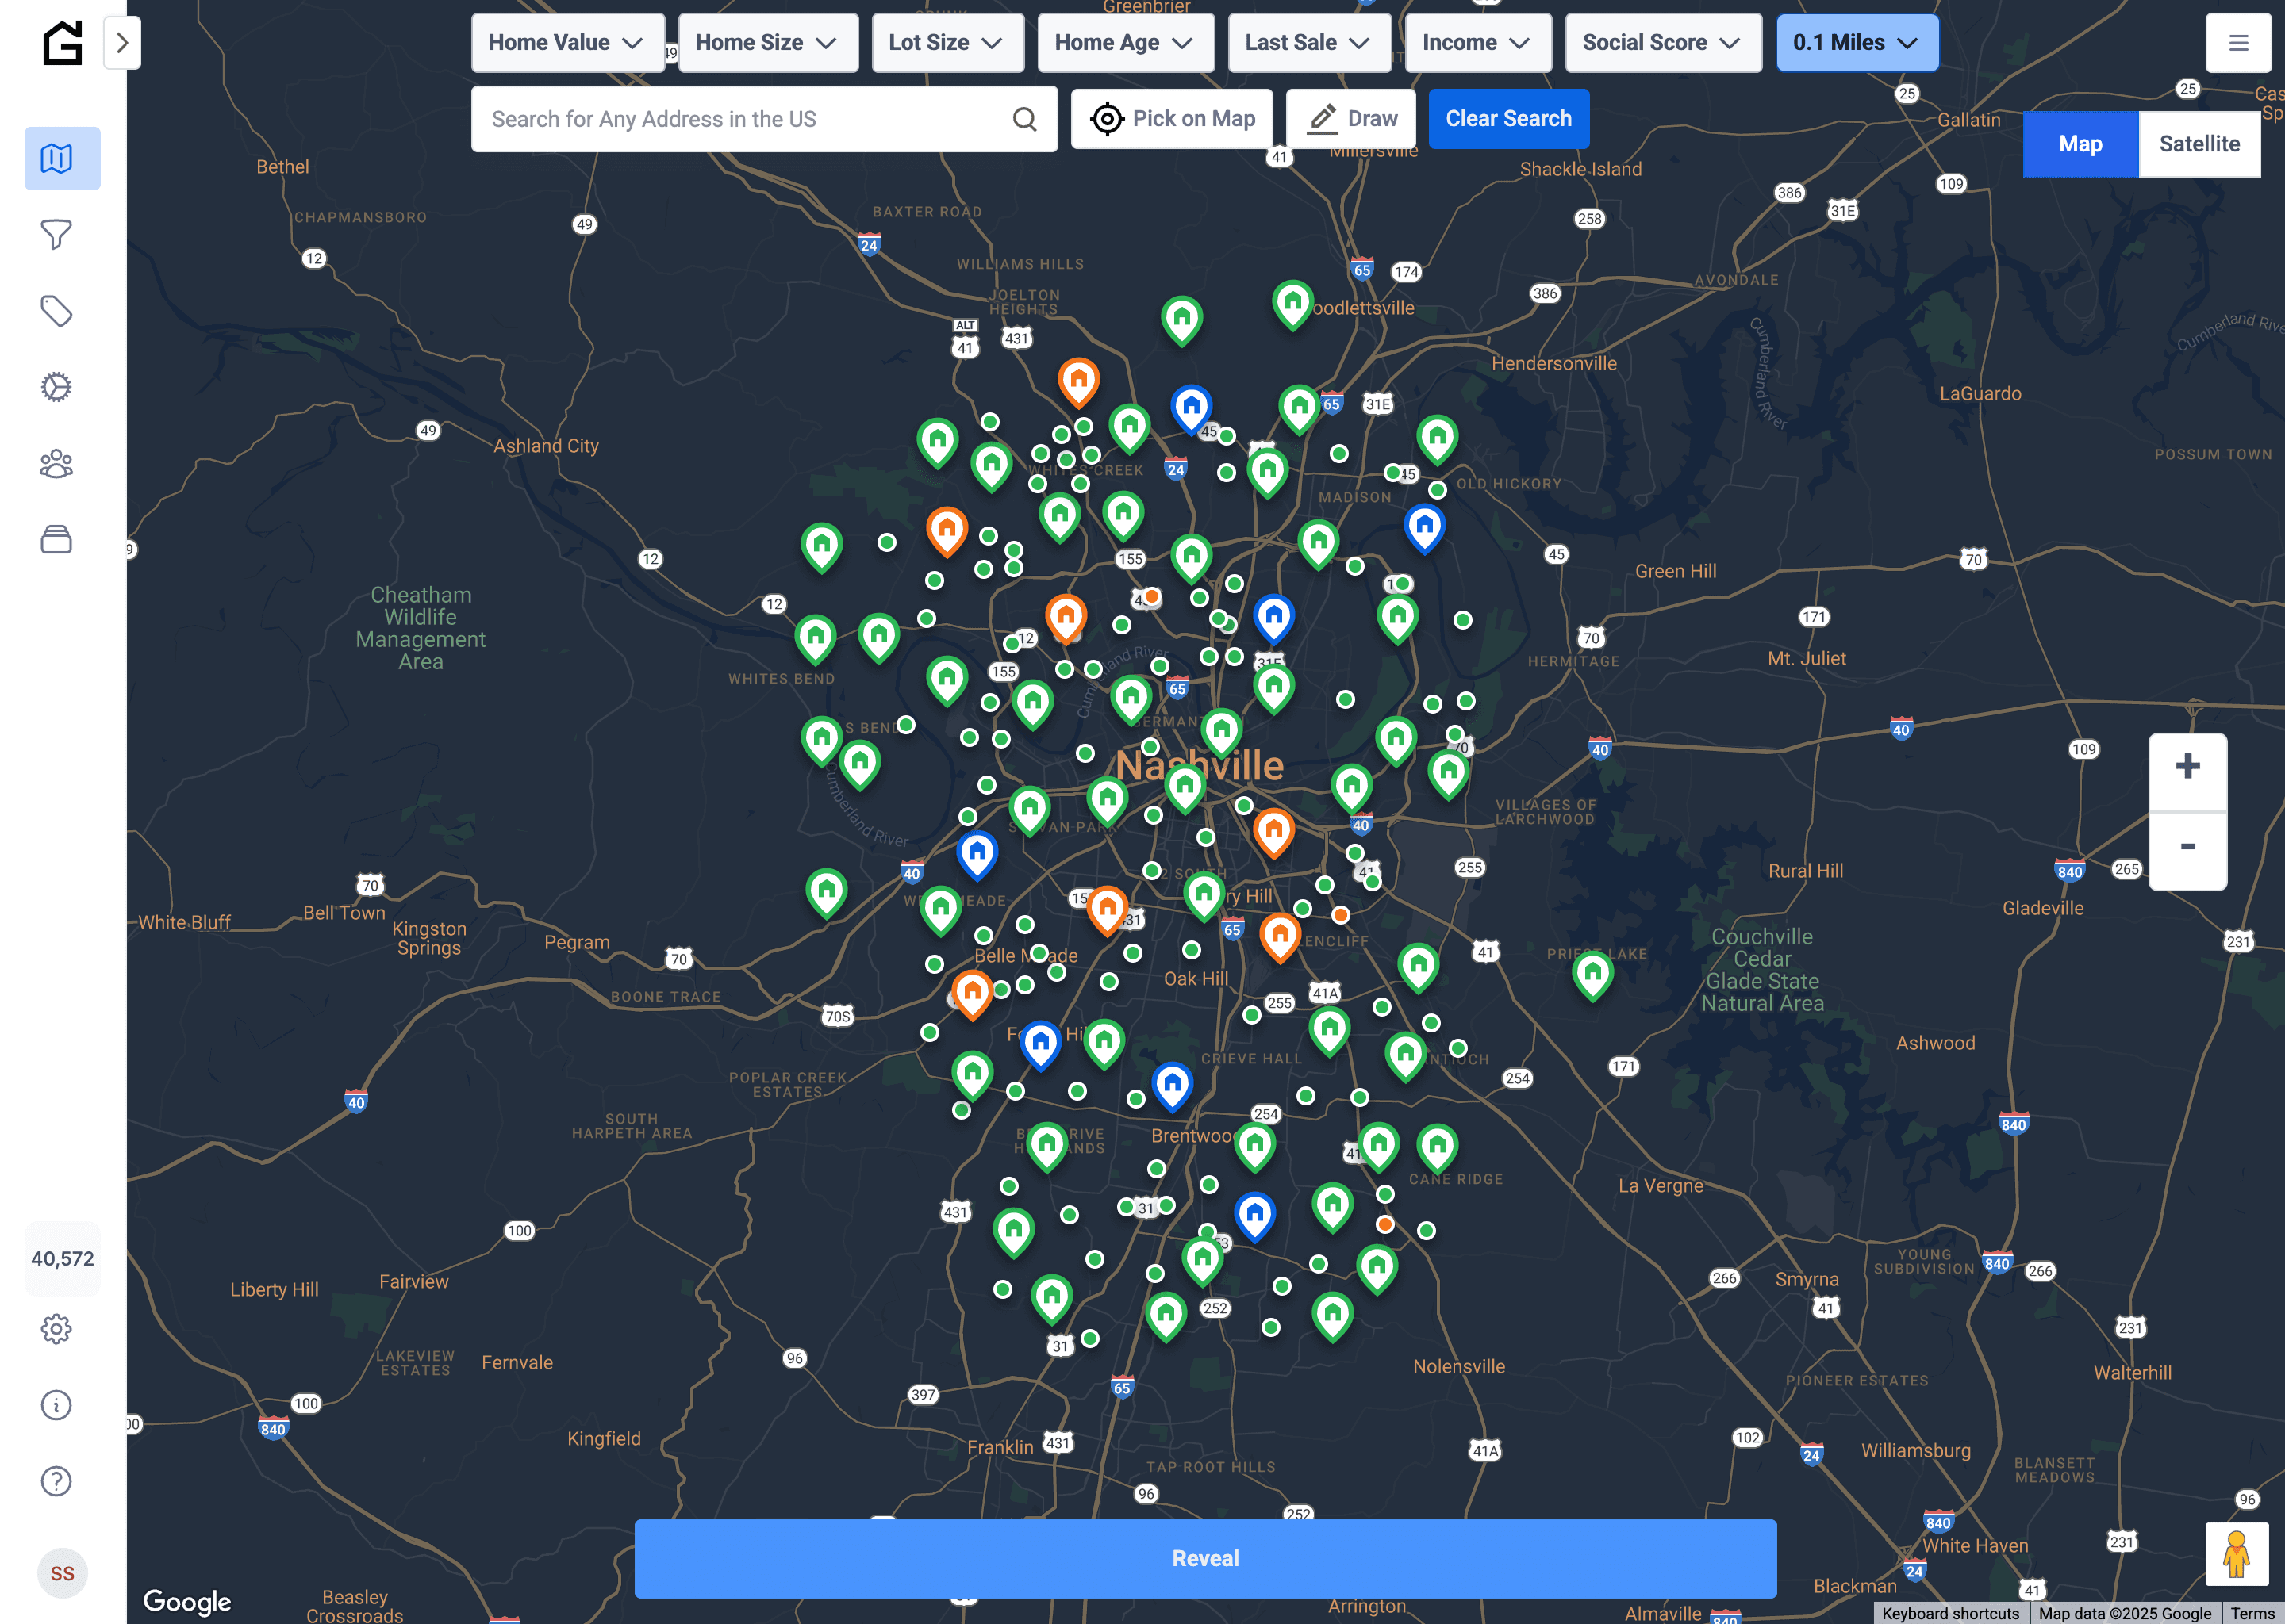Click the Street View pegman icon

point(2236,1555)
